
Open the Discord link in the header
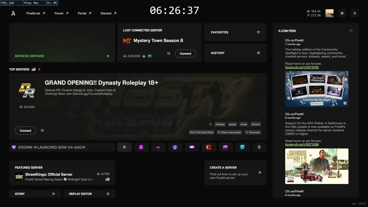(108, 13)
